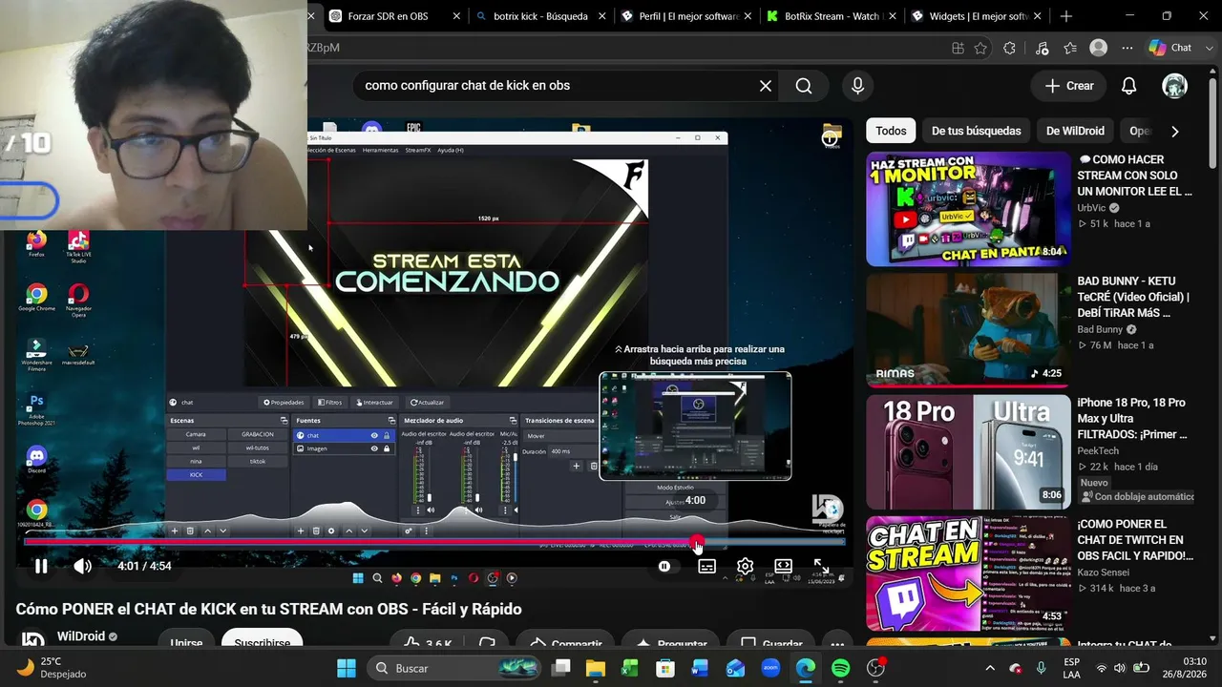Select the 'De tus búsquedas' filter chip
This screenshot has height=687, width=1222.
tap(976, 131)
